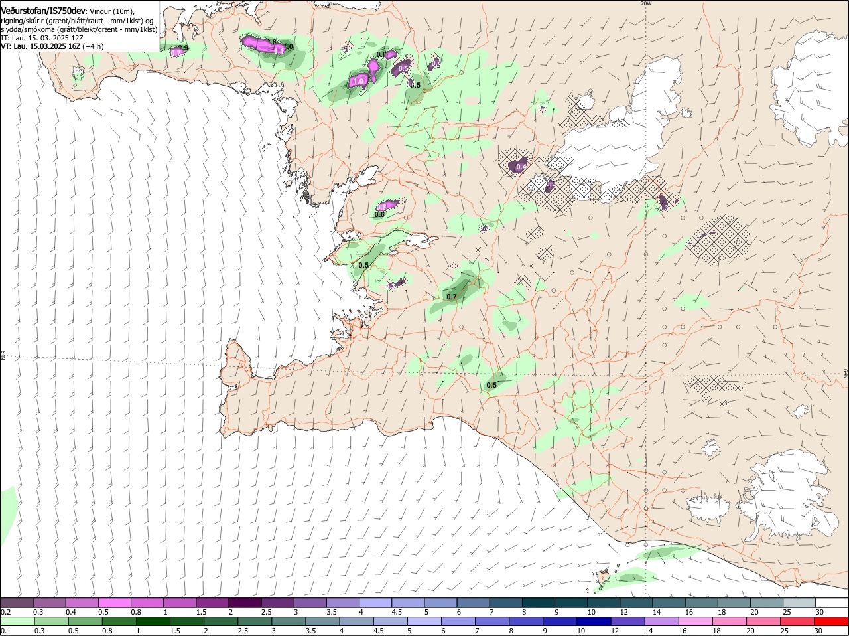Viewport: 849px width, 636px height.
Task: Pick the bright pink 0.5 swatch, upper scale
Action: 115,602
